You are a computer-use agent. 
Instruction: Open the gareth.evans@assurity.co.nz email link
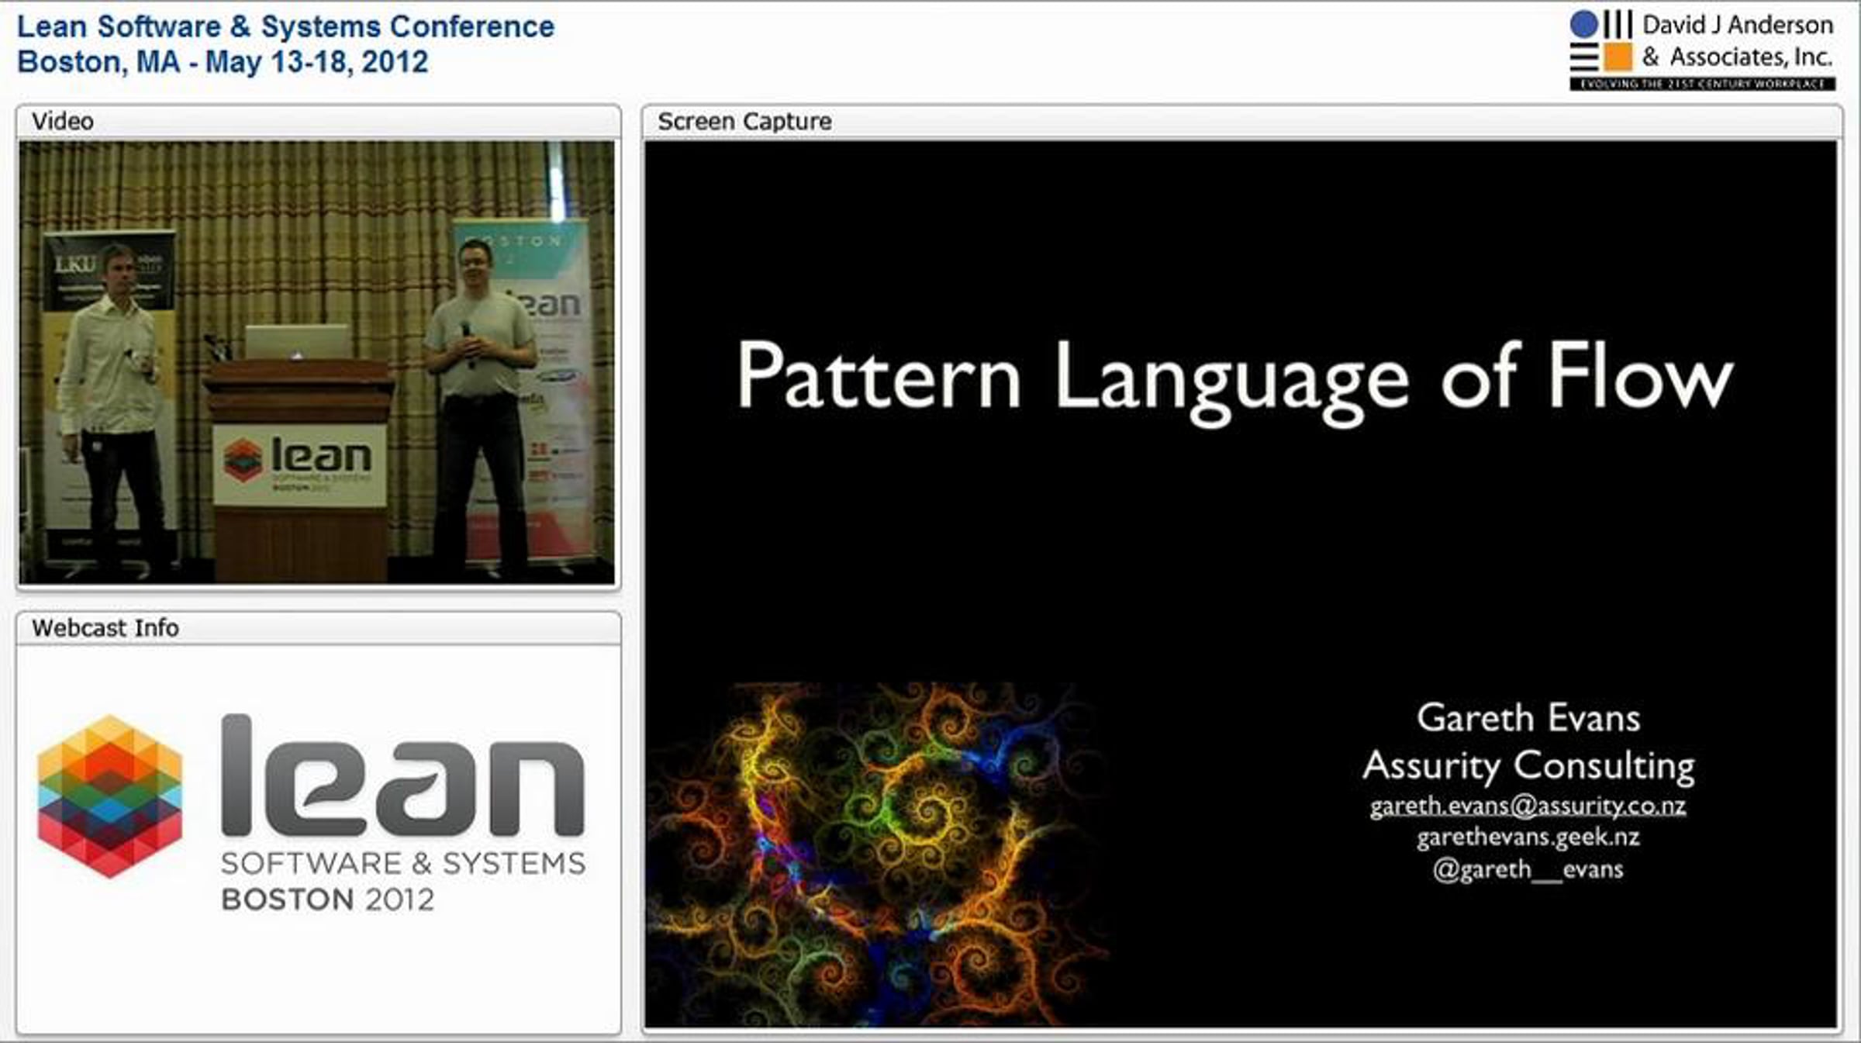tap(1528, 806)
